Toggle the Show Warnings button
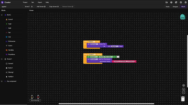 coord(35,100)
